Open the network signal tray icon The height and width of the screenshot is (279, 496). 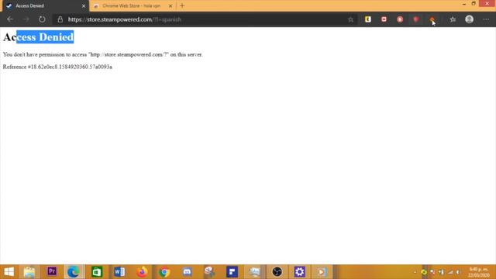pos(450,272)
